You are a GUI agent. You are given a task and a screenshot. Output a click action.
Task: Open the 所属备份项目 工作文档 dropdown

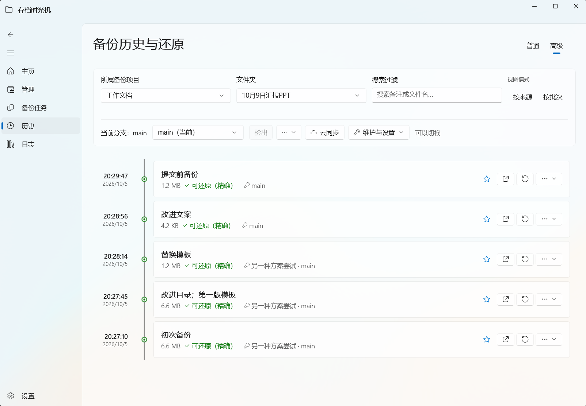166,96
